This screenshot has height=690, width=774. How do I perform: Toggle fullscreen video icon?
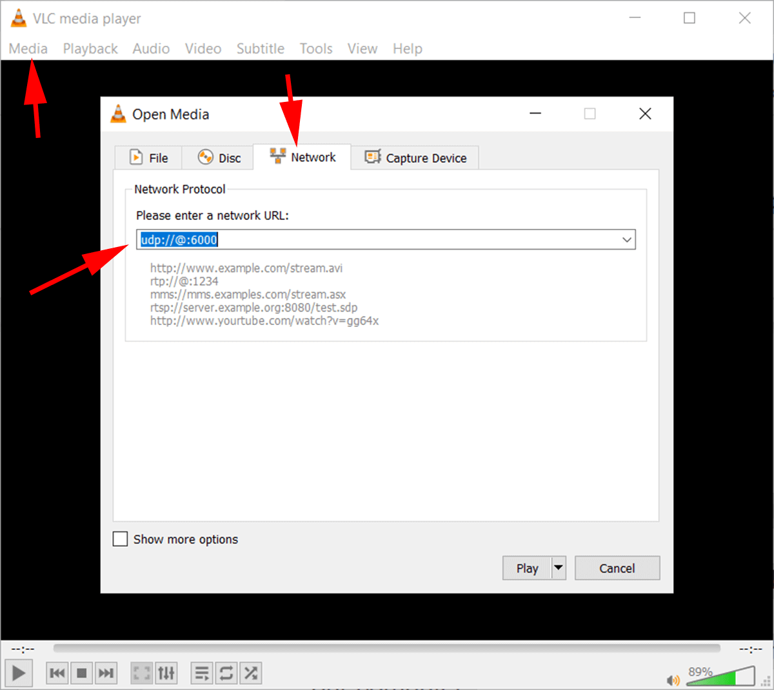click(x=141, y=673)
